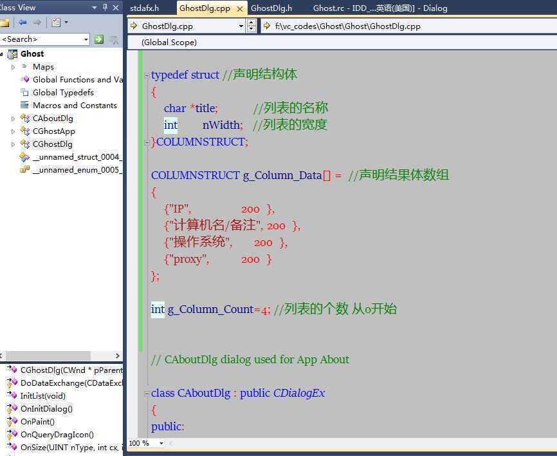Select the OnPaint() member
The height and width of the screenshot is (456, 557).
click(x=37, y=421)
